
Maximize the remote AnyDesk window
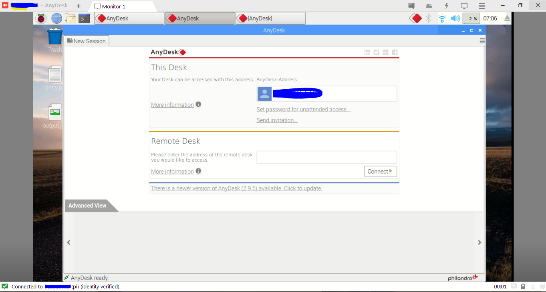[x=471, y=30]
